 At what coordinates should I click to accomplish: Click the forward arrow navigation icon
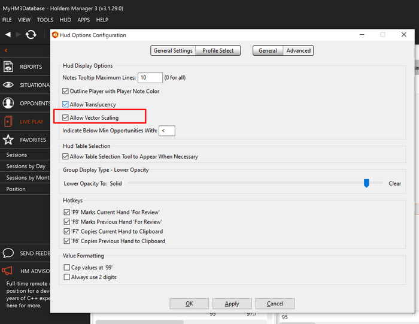pyautogui.click(x=19, y=35)
